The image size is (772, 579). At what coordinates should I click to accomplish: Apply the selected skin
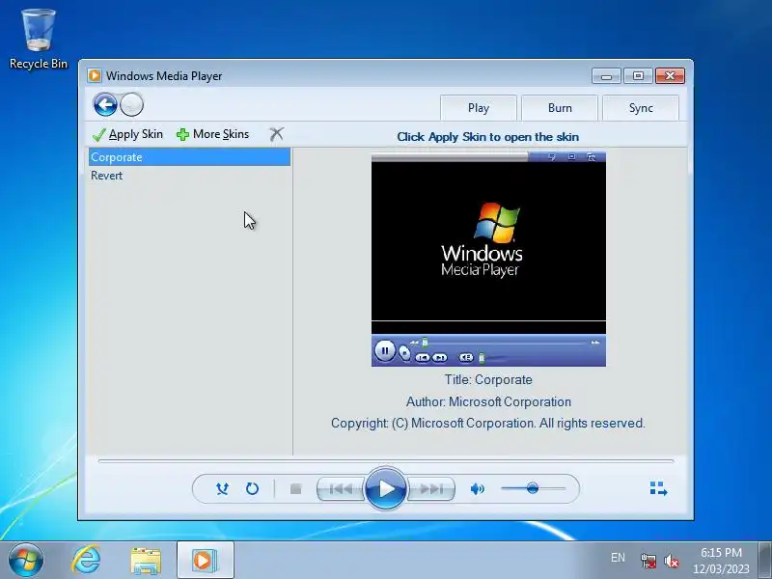coord(127,134)
